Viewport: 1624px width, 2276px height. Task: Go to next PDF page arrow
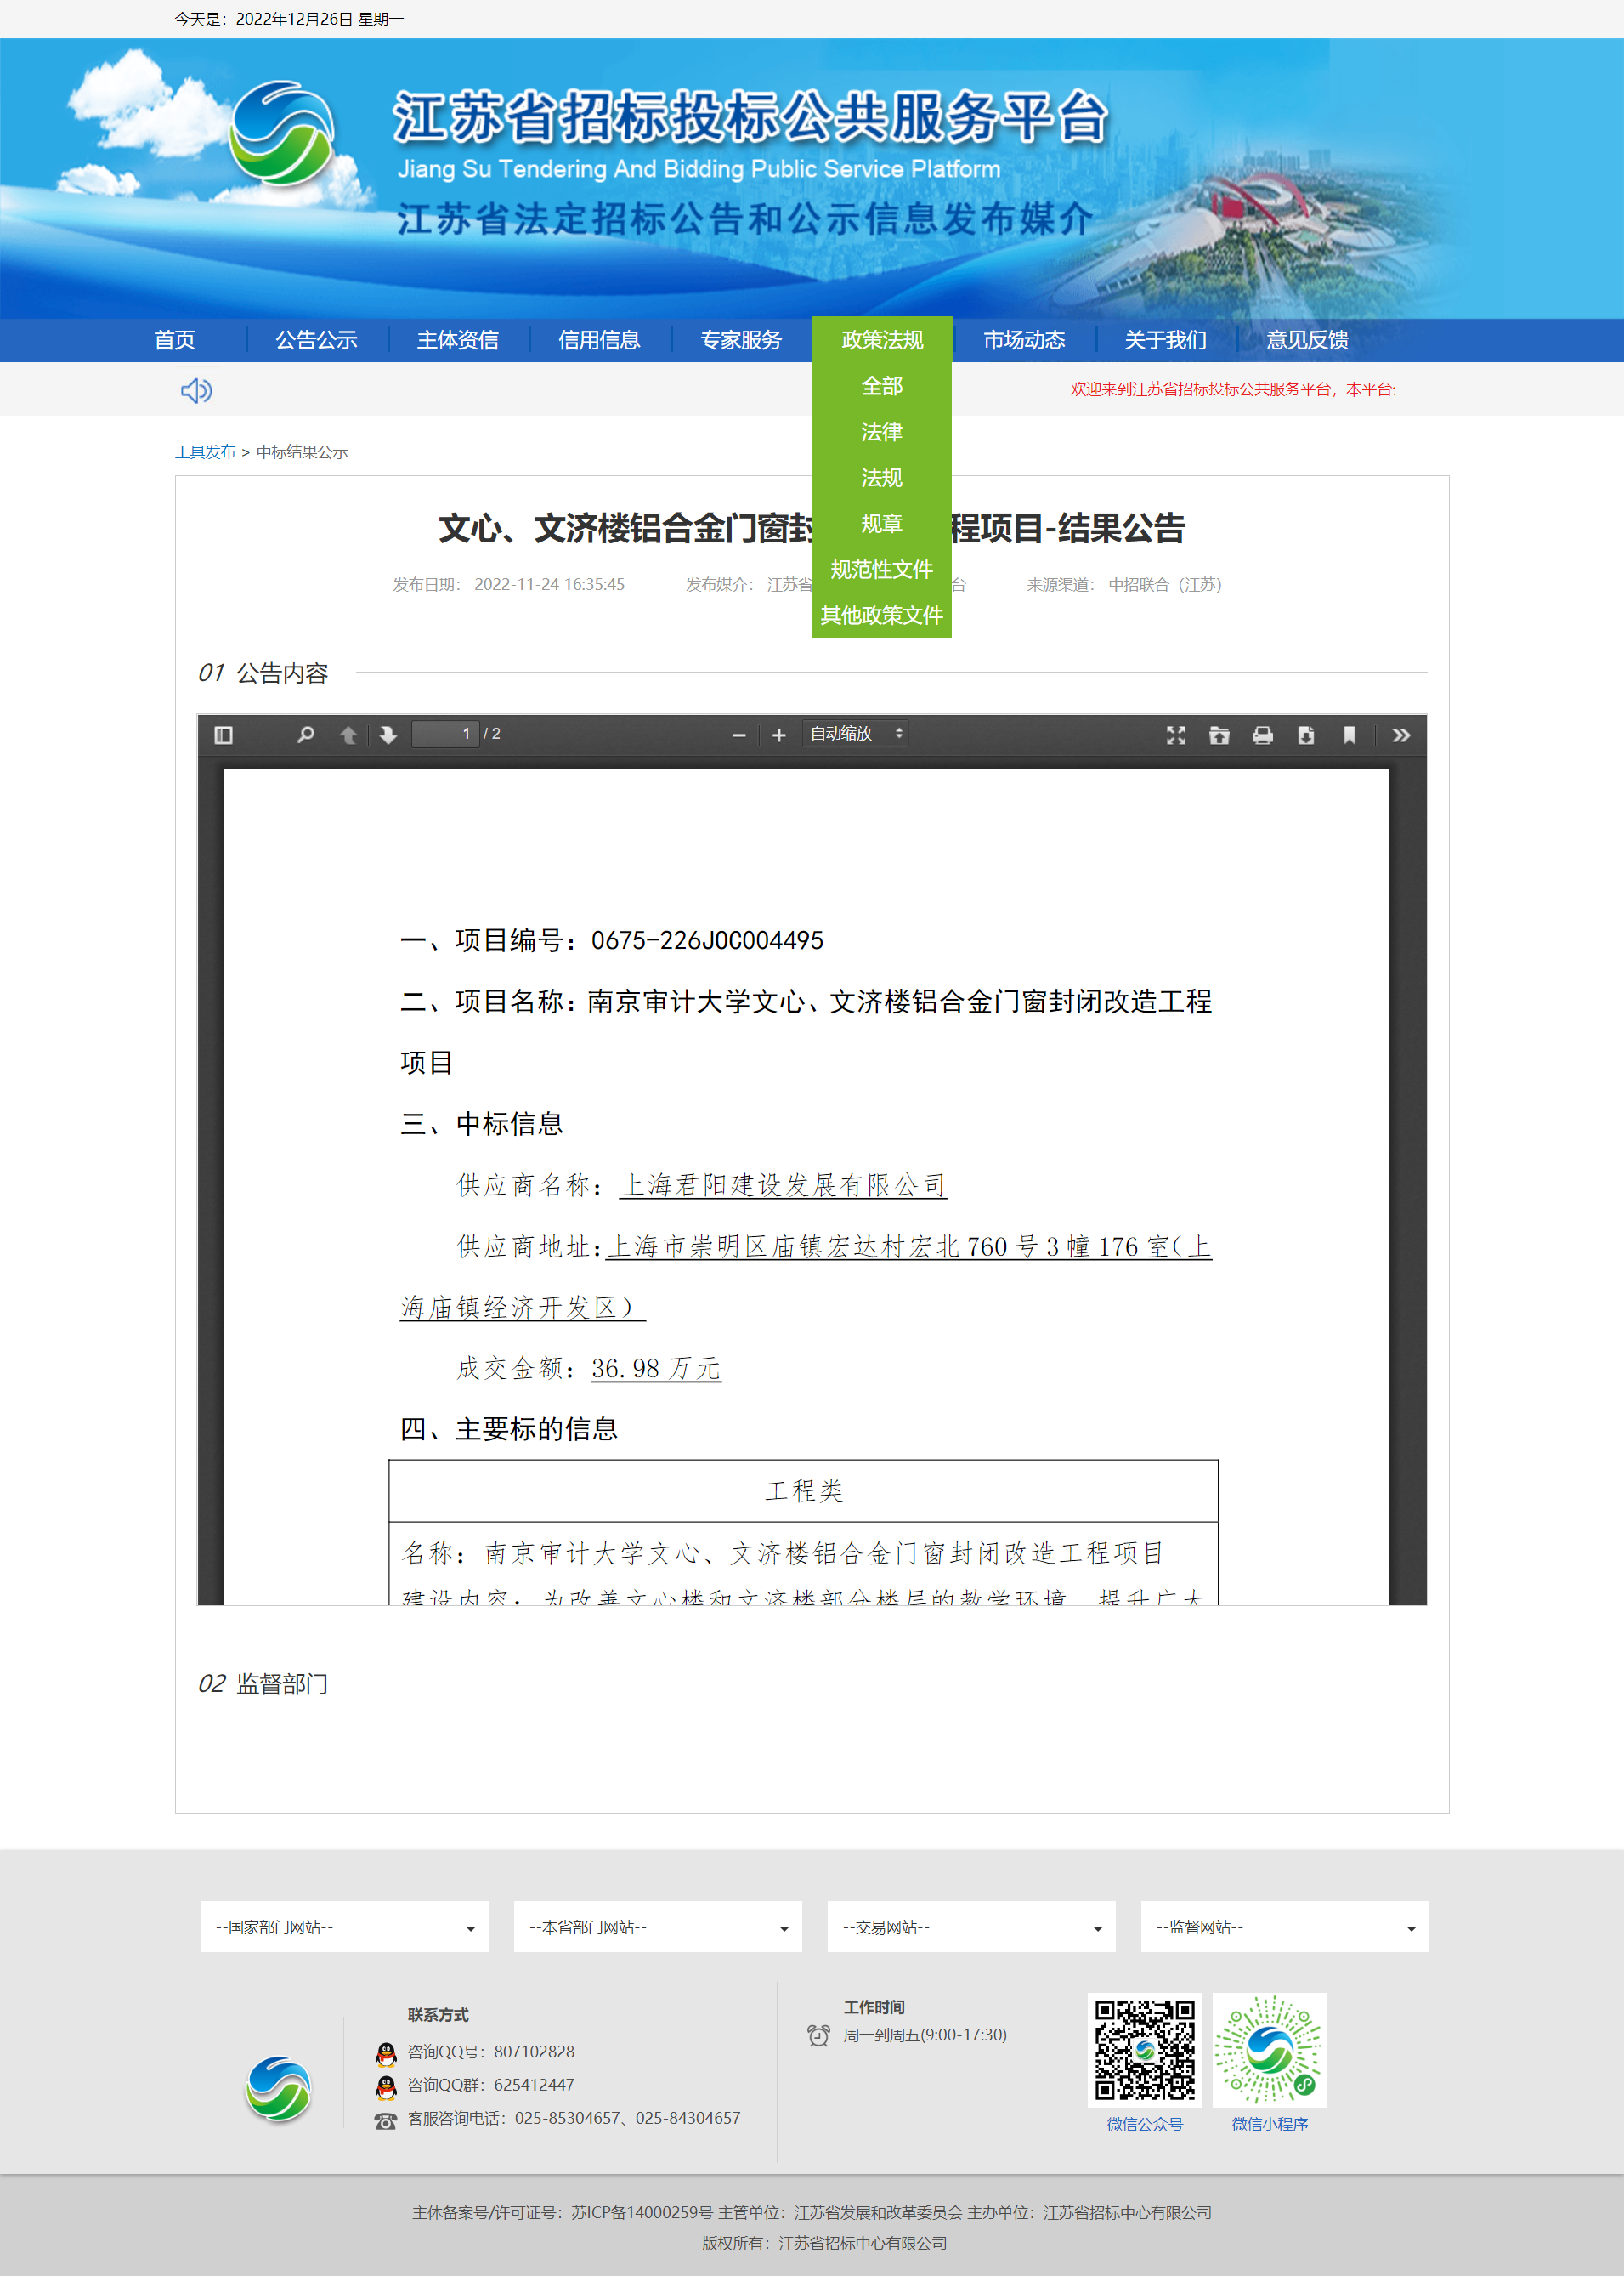[388, 735]
